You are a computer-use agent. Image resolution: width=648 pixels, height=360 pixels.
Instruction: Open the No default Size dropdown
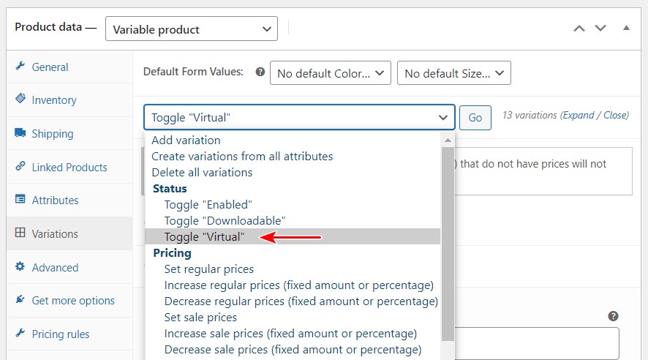[453, 73]
